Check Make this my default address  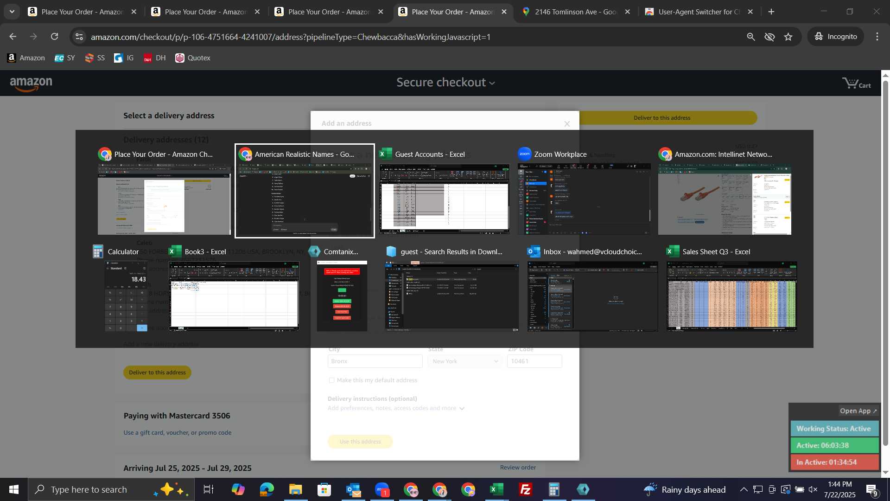[331, 380]
